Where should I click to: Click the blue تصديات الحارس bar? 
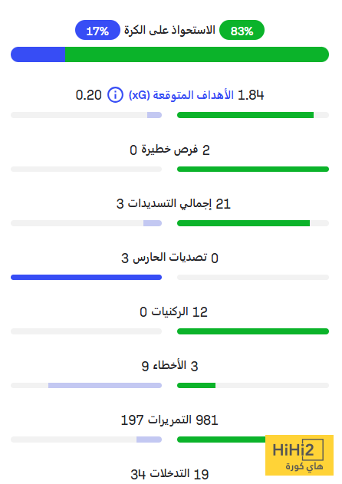pyautogui.click(x=86, y=277)
